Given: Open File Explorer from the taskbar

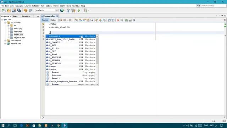Looking at the screenshot, I should coord(40,126).
